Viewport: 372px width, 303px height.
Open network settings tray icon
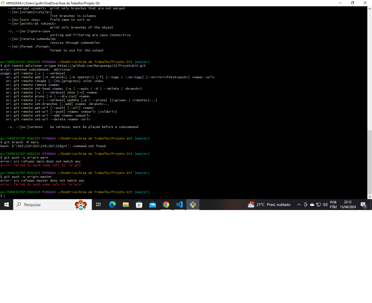pos(319,205)
